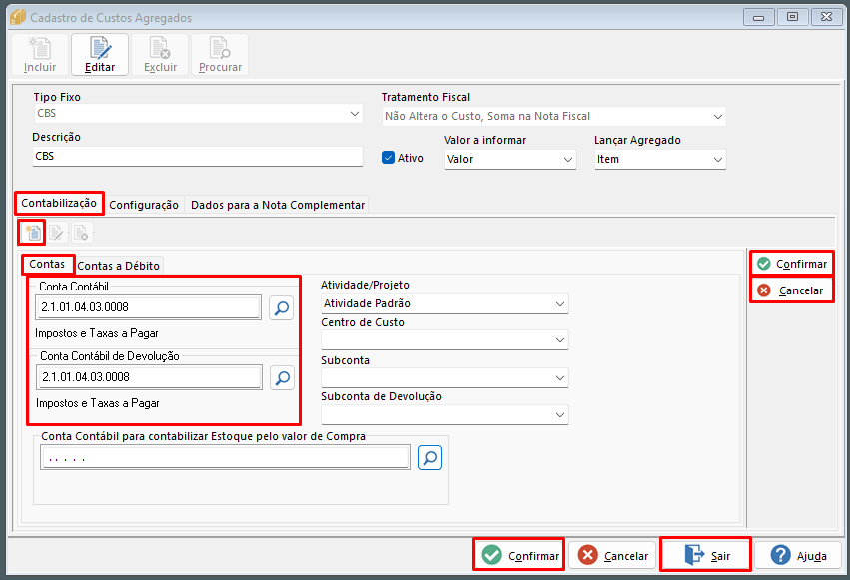The image size is (850, 580).
Task: Toggle the Ativo checkbox
Action: tap(389, 158)
